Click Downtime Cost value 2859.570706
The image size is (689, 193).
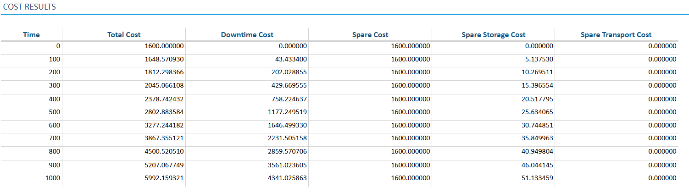click(287, 152)
